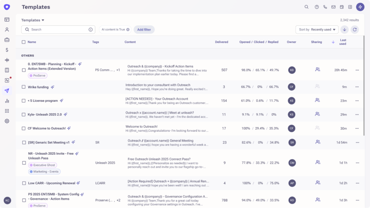Open the CF Welcome to Outreach! template
The image size is (370, 208).
point(47,128)
